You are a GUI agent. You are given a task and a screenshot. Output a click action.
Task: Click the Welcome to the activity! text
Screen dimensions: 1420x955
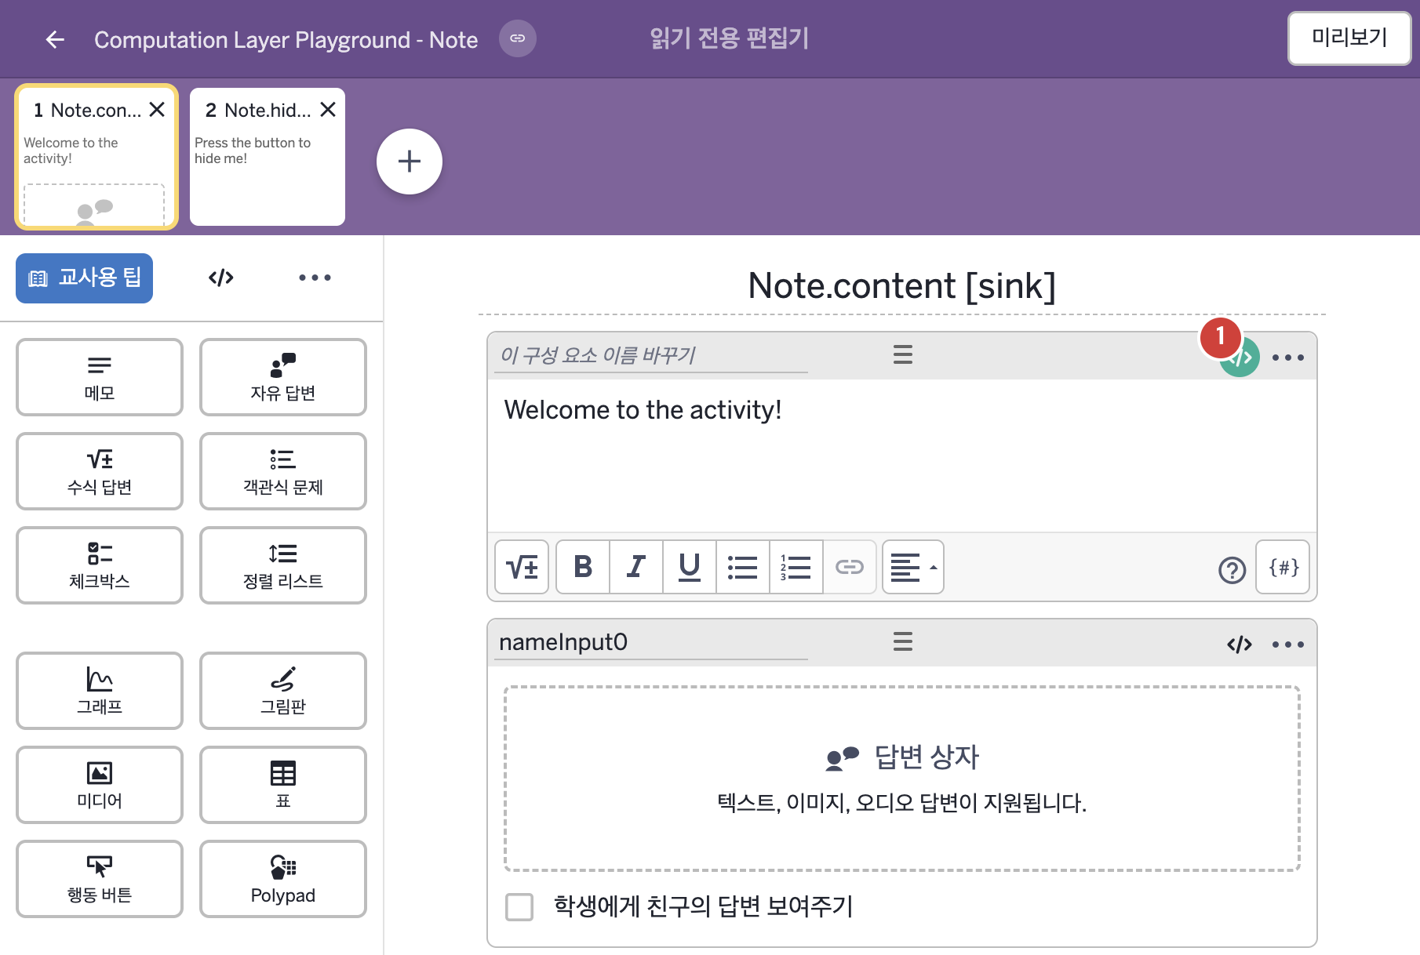coord(643,409)
